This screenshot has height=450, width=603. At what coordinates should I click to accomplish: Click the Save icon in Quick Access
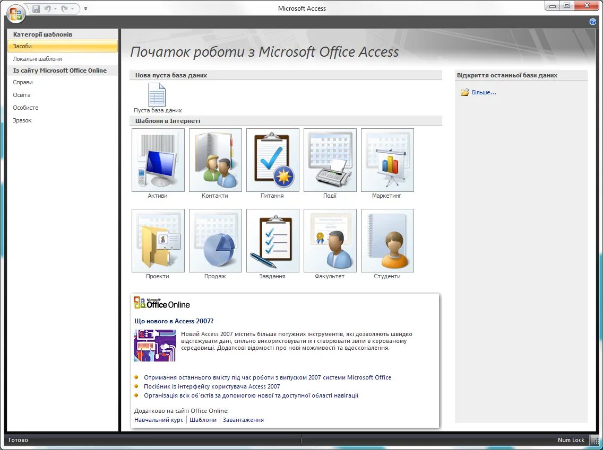point(36,9)
